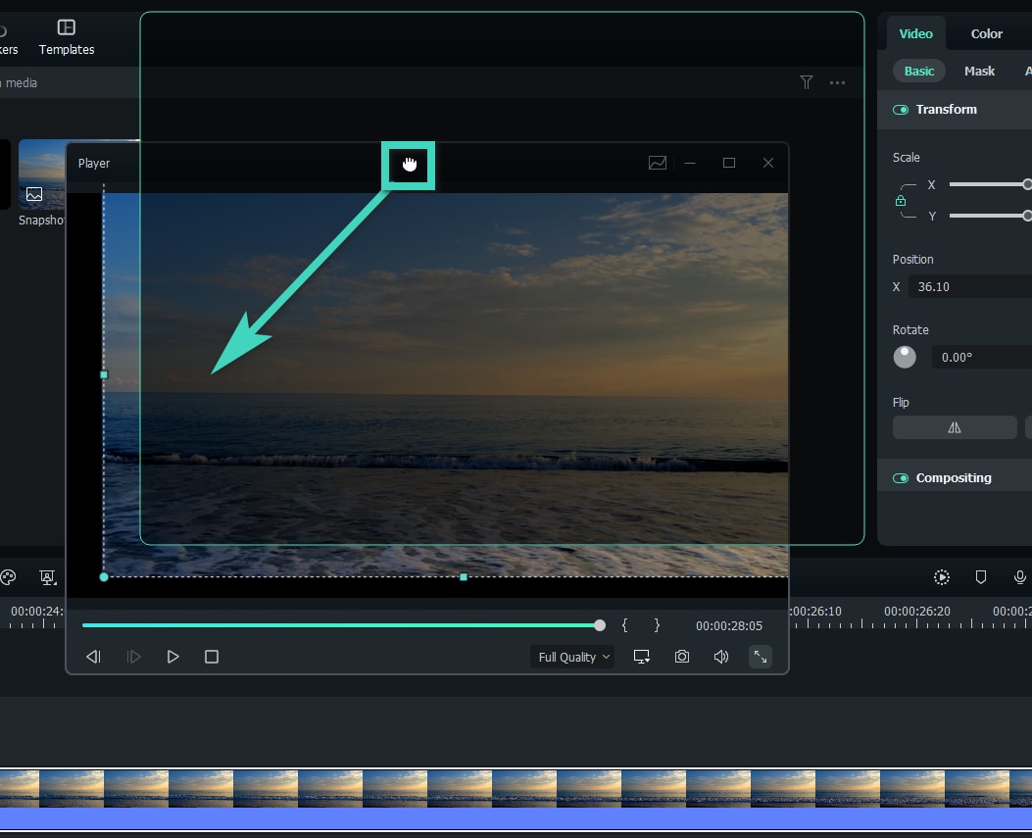1032x838 pixels.
Task: Click the Scale Y slider
Action: click(990, 216)
